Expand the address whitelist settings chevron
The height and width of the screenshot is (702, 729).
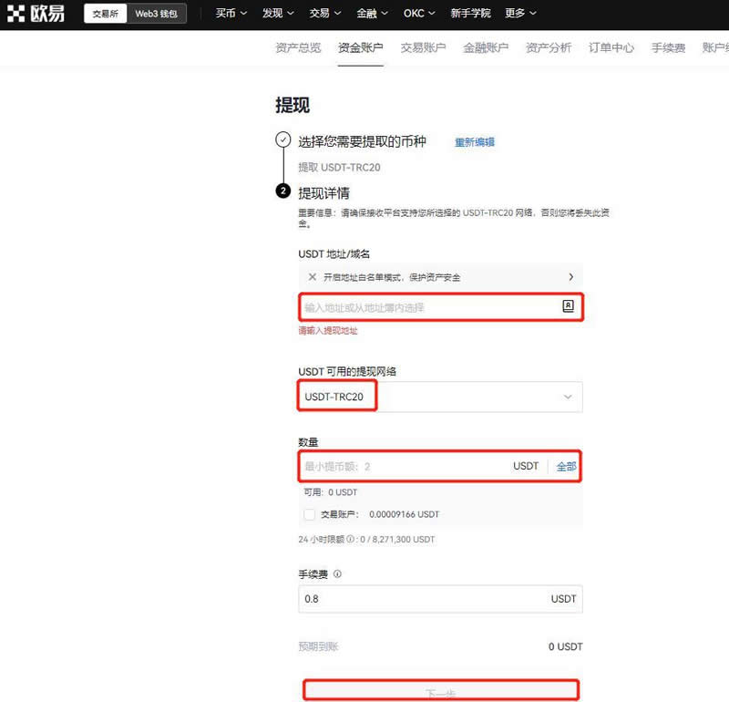[x=572, y=276]
